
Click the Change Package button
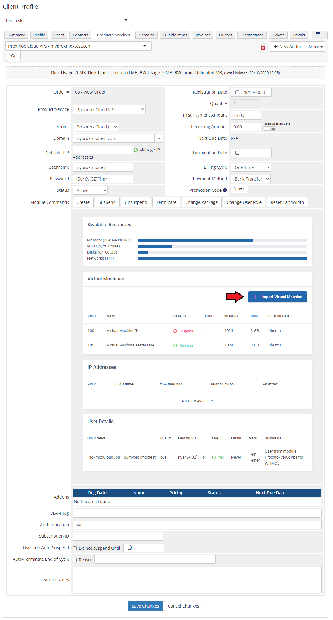[x=202, y=202]
